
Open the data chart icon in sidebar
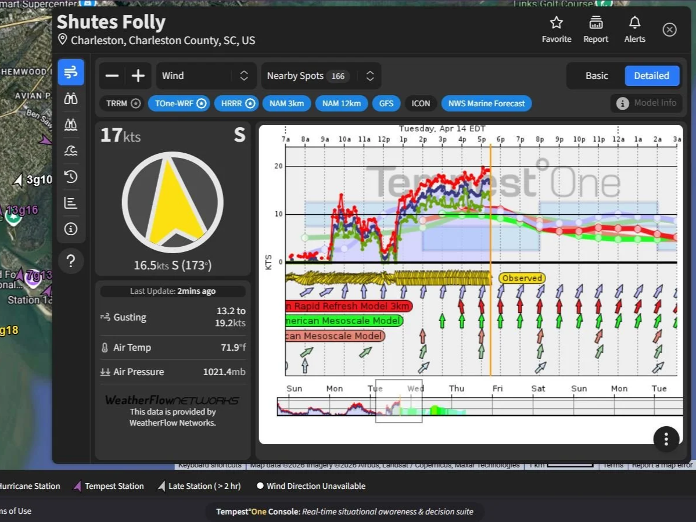pyautogui.click(x=71, y=203)
